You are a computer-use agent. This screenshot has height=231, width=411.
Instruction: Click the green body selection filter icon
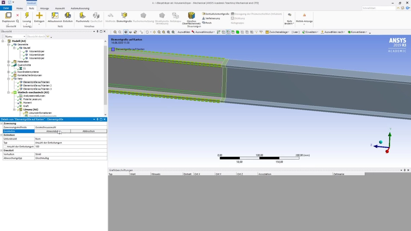(238, 32)
